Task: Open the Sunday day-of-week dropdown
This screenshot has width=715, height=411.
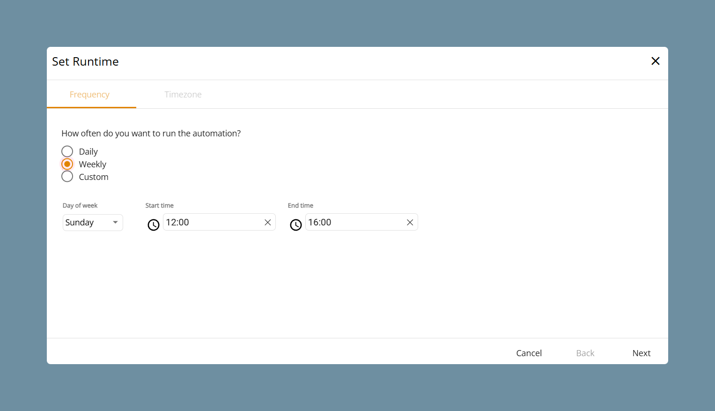Action: tap(93, 223)
